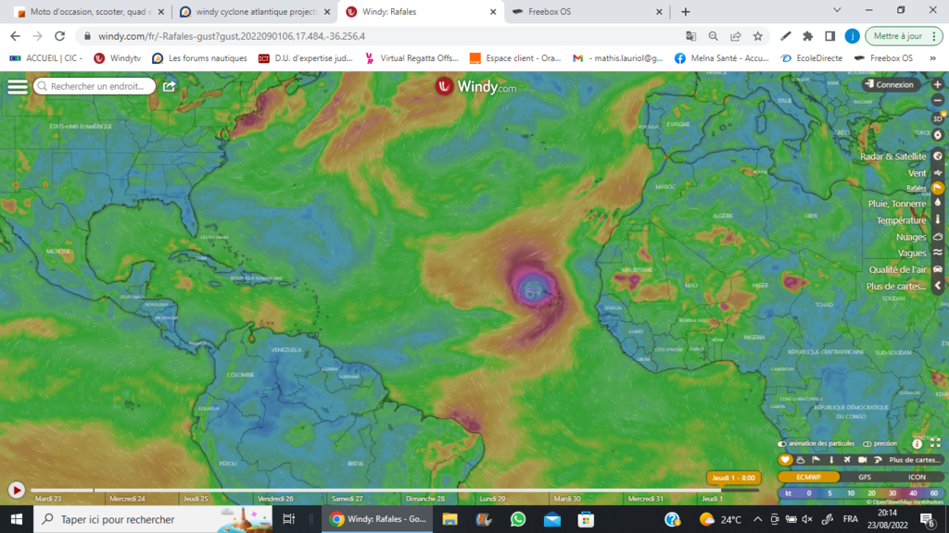Select the Rafales gust flag icon
949x533 pixels.
[x=938, y=188]
